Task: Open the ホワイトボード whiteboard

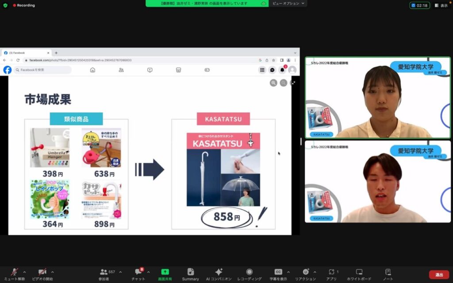Action: point(359,274)
